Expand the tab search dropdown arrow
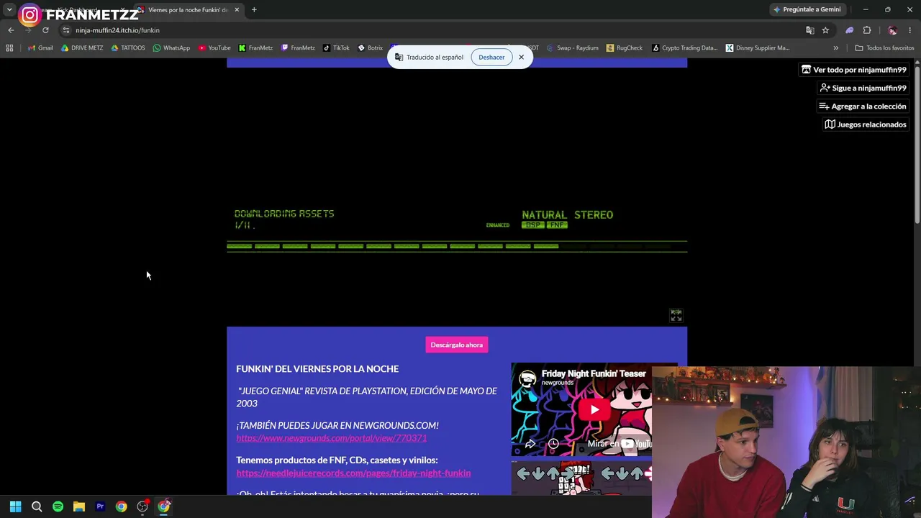Screen dimensions: 921x518 pyautogui.click(x=9, y=10)
